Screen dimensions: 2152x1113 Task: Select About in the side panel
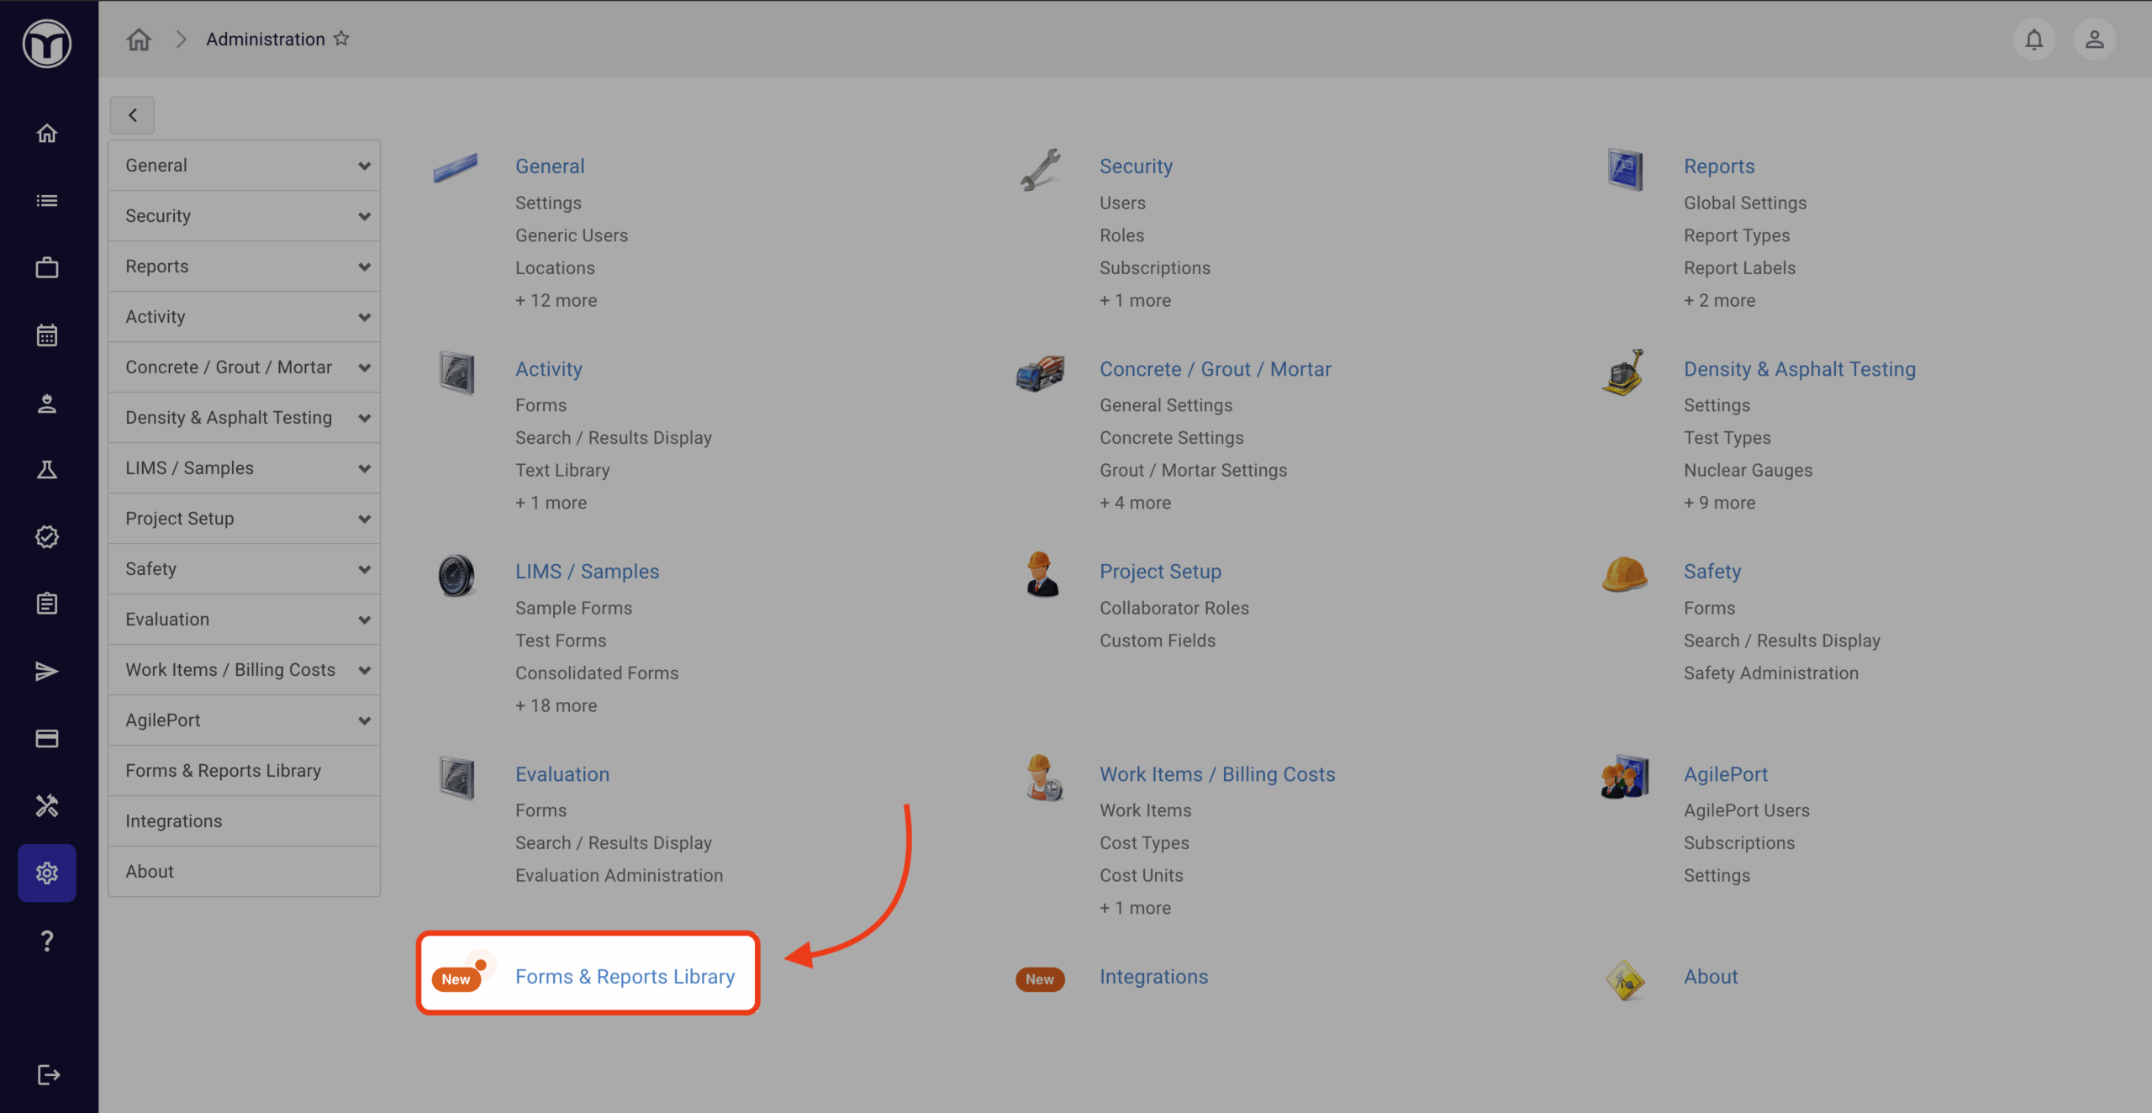pos(150,872)
